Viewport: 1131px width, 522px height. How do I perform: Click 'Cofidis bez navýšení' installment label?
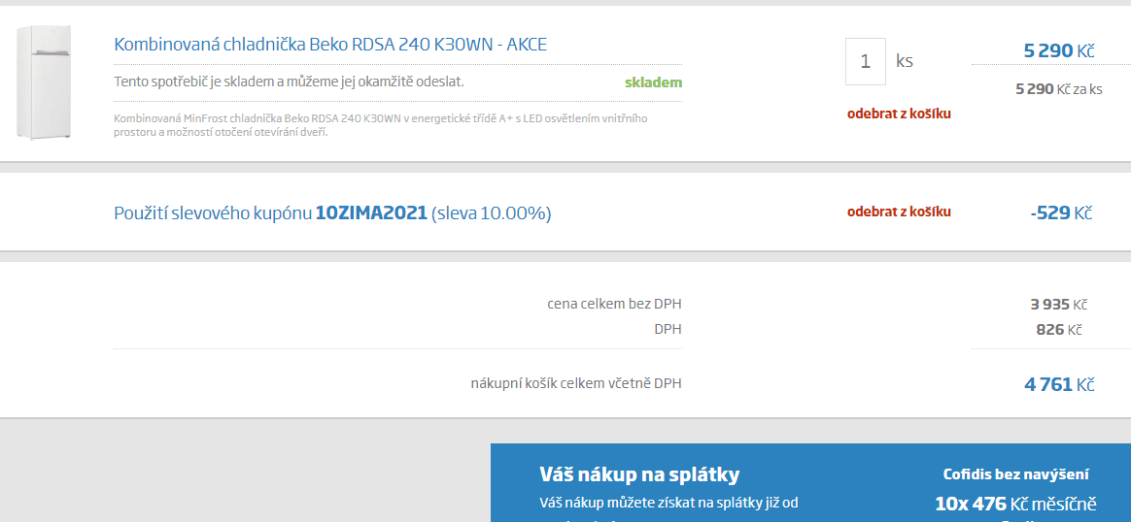click(1015, 474)
